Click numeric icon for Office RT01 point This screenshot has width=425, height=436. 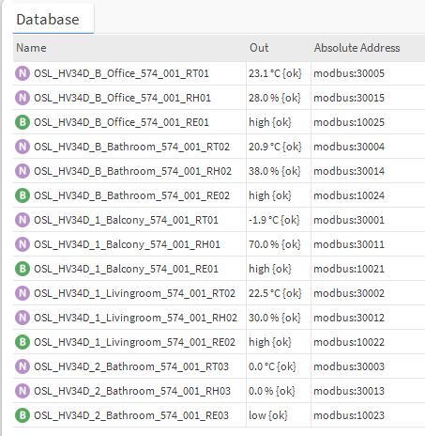[x=23, y=73]
